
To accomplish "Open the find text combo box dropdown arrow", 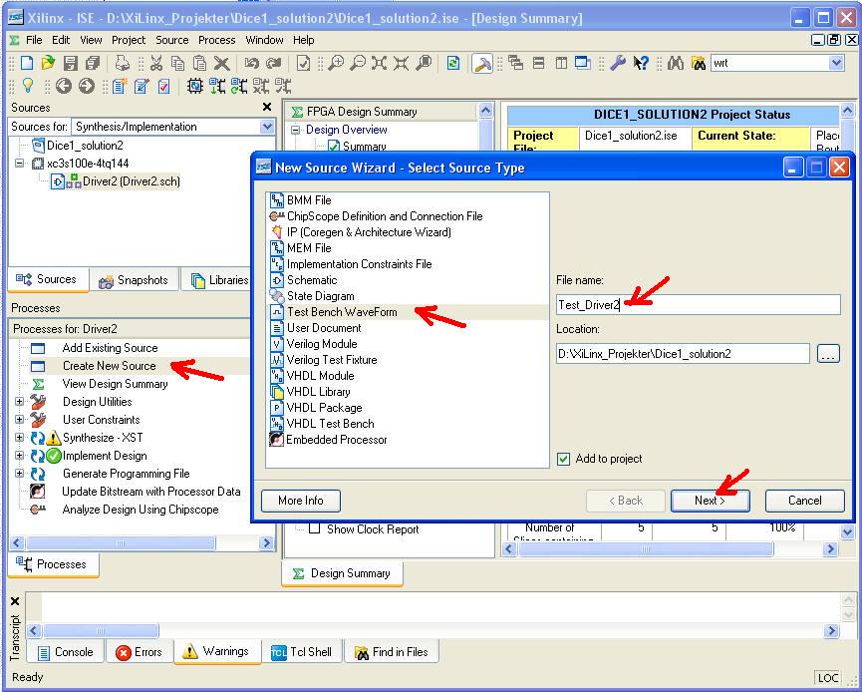I will pos(836,63).
